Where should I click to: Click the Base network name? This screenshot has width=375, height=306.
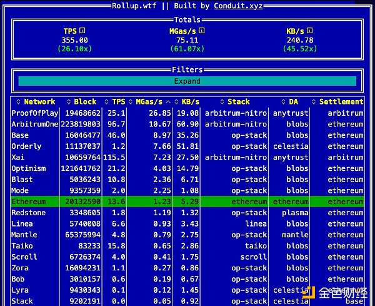20,135
